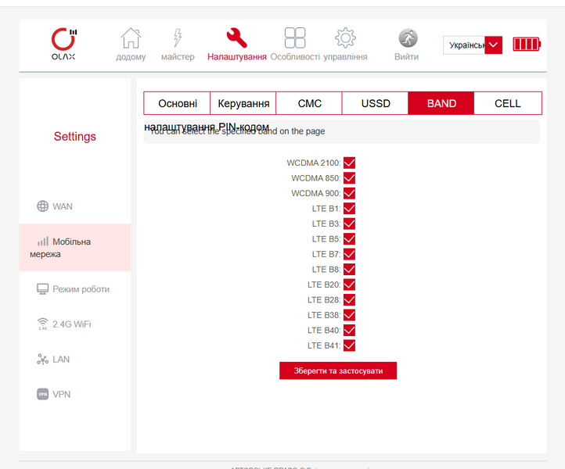The image size is (565, 469).
Task: Go to Режим роботи settings
Action: (x=81, y=289)
